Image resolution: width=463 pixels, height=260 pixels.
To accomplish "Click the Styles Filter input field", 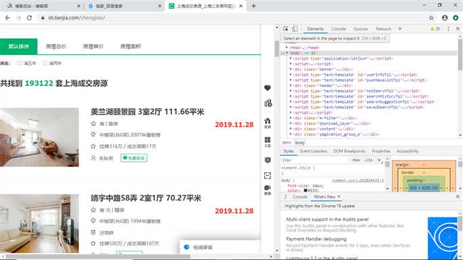I will [315, 160].
